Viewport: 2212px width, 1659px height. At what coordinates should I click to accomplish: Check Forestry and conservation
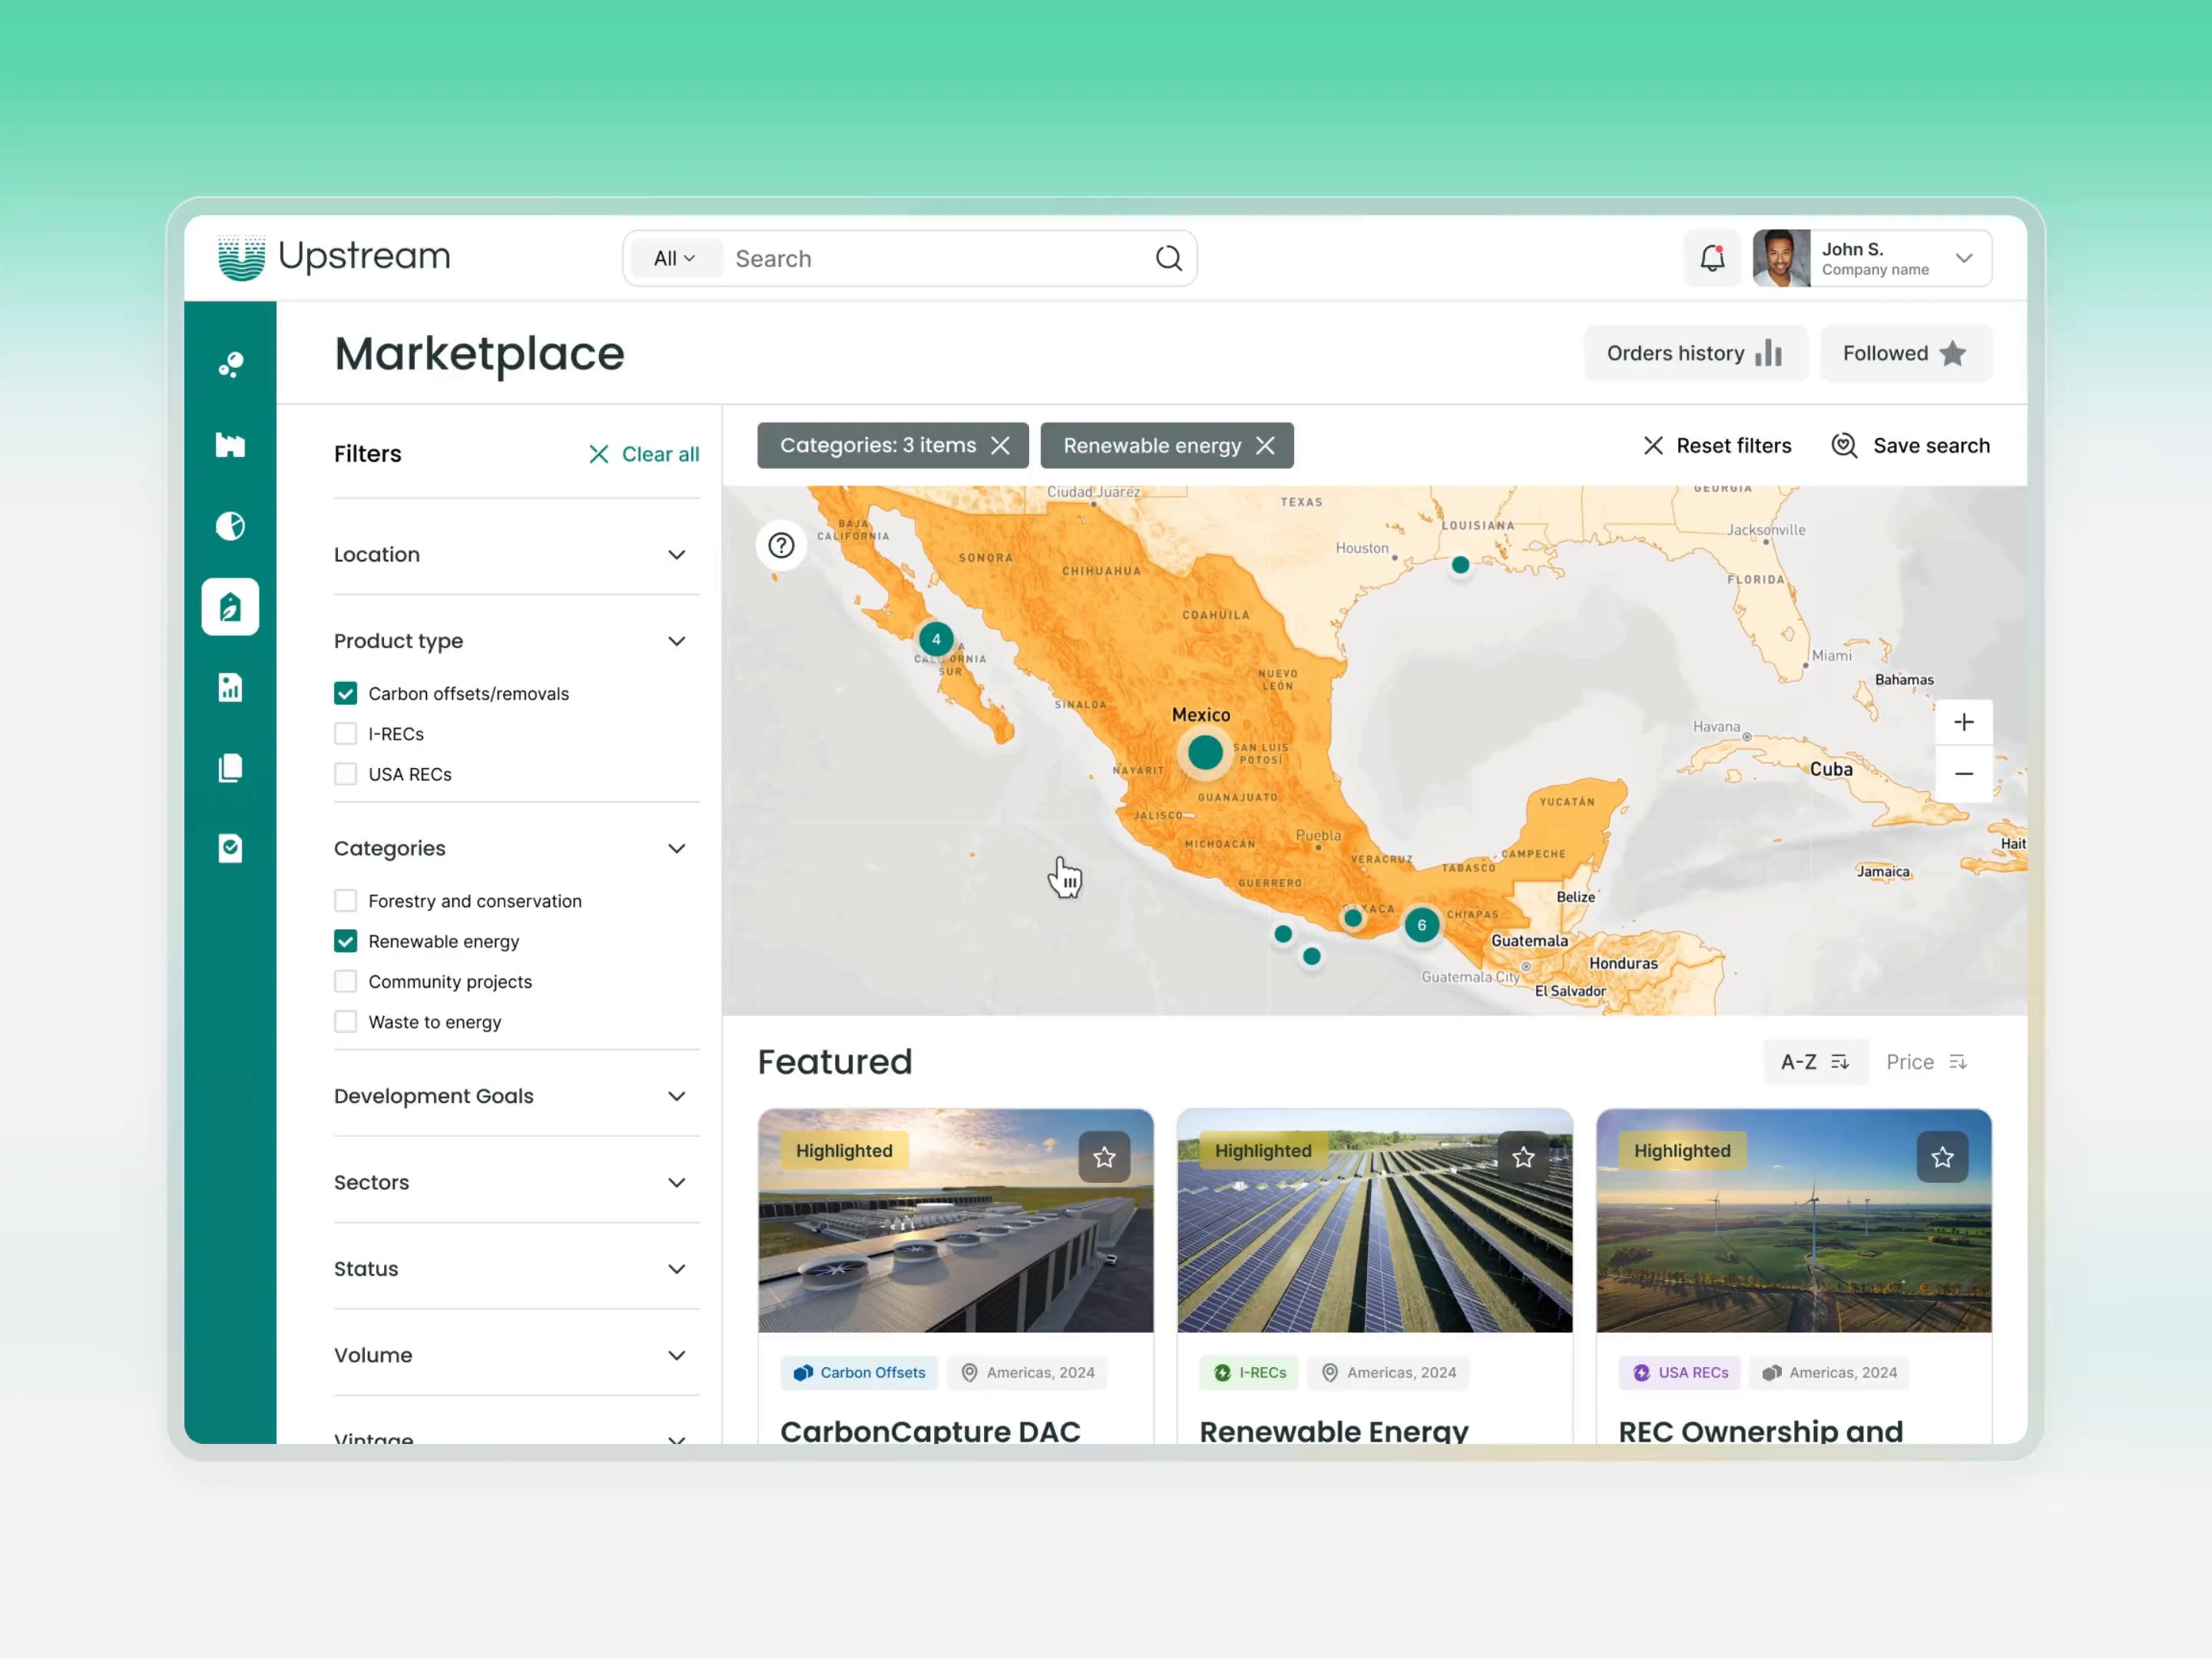click(345, 901)
